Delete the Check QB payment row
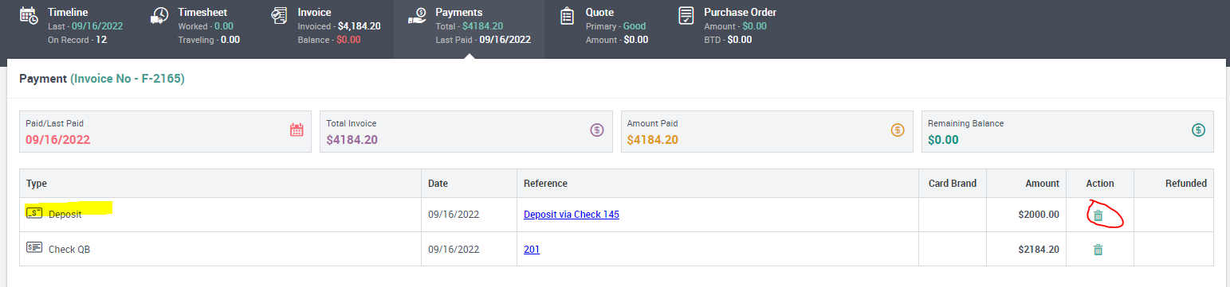1230x287 pixels. coord(1098,250)
